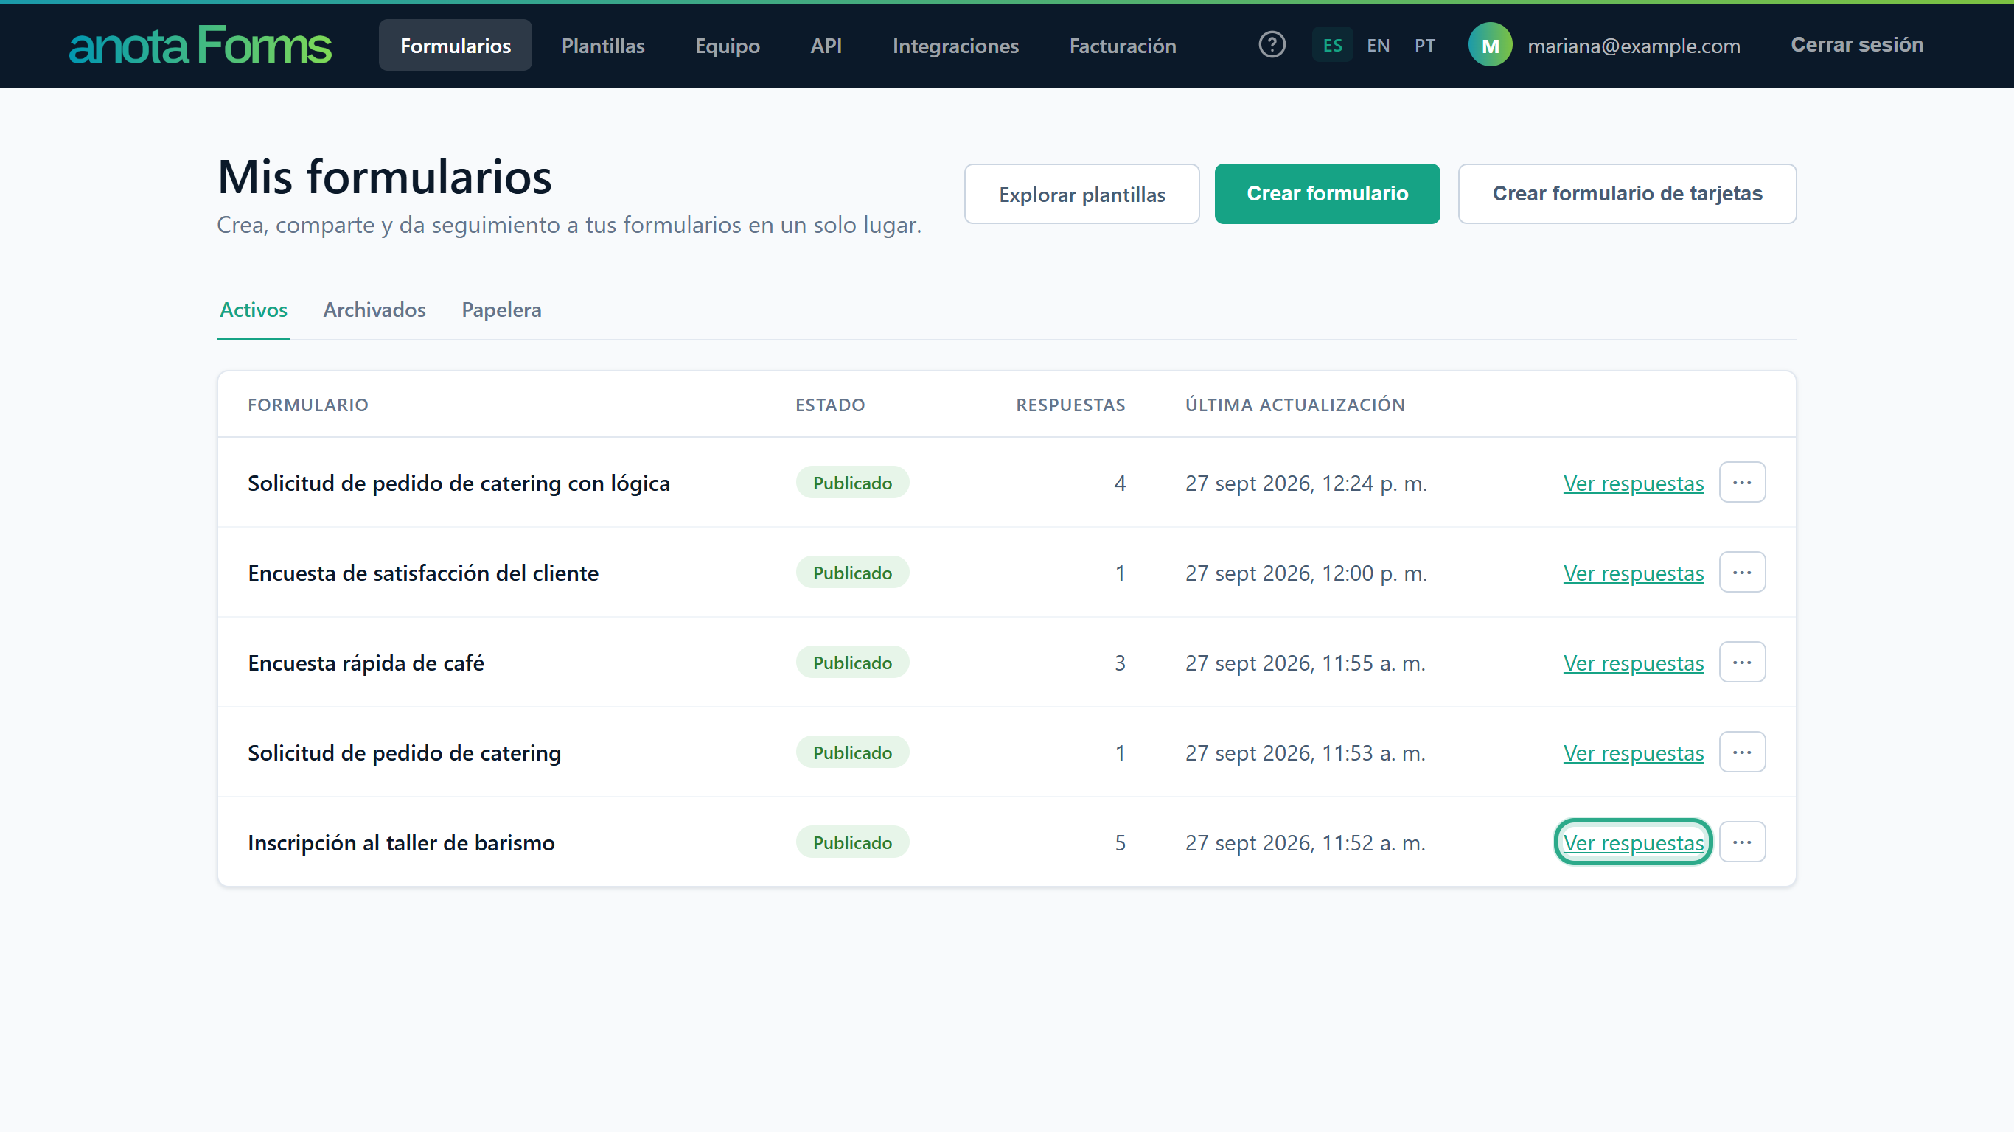The image size is (2014, 1132).
Task: Click the M user avatar
Action: click(1490, 46)
